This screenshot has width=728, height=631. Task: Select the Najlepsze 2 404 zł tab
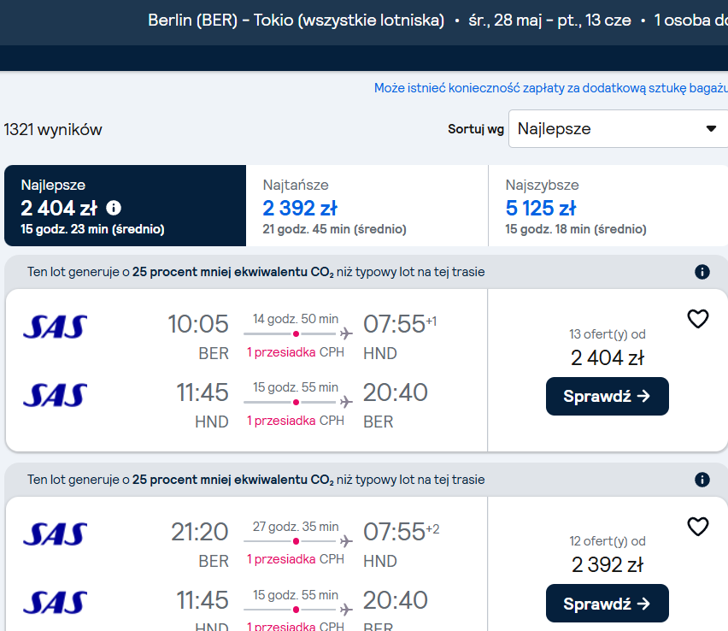coord(125,205)
